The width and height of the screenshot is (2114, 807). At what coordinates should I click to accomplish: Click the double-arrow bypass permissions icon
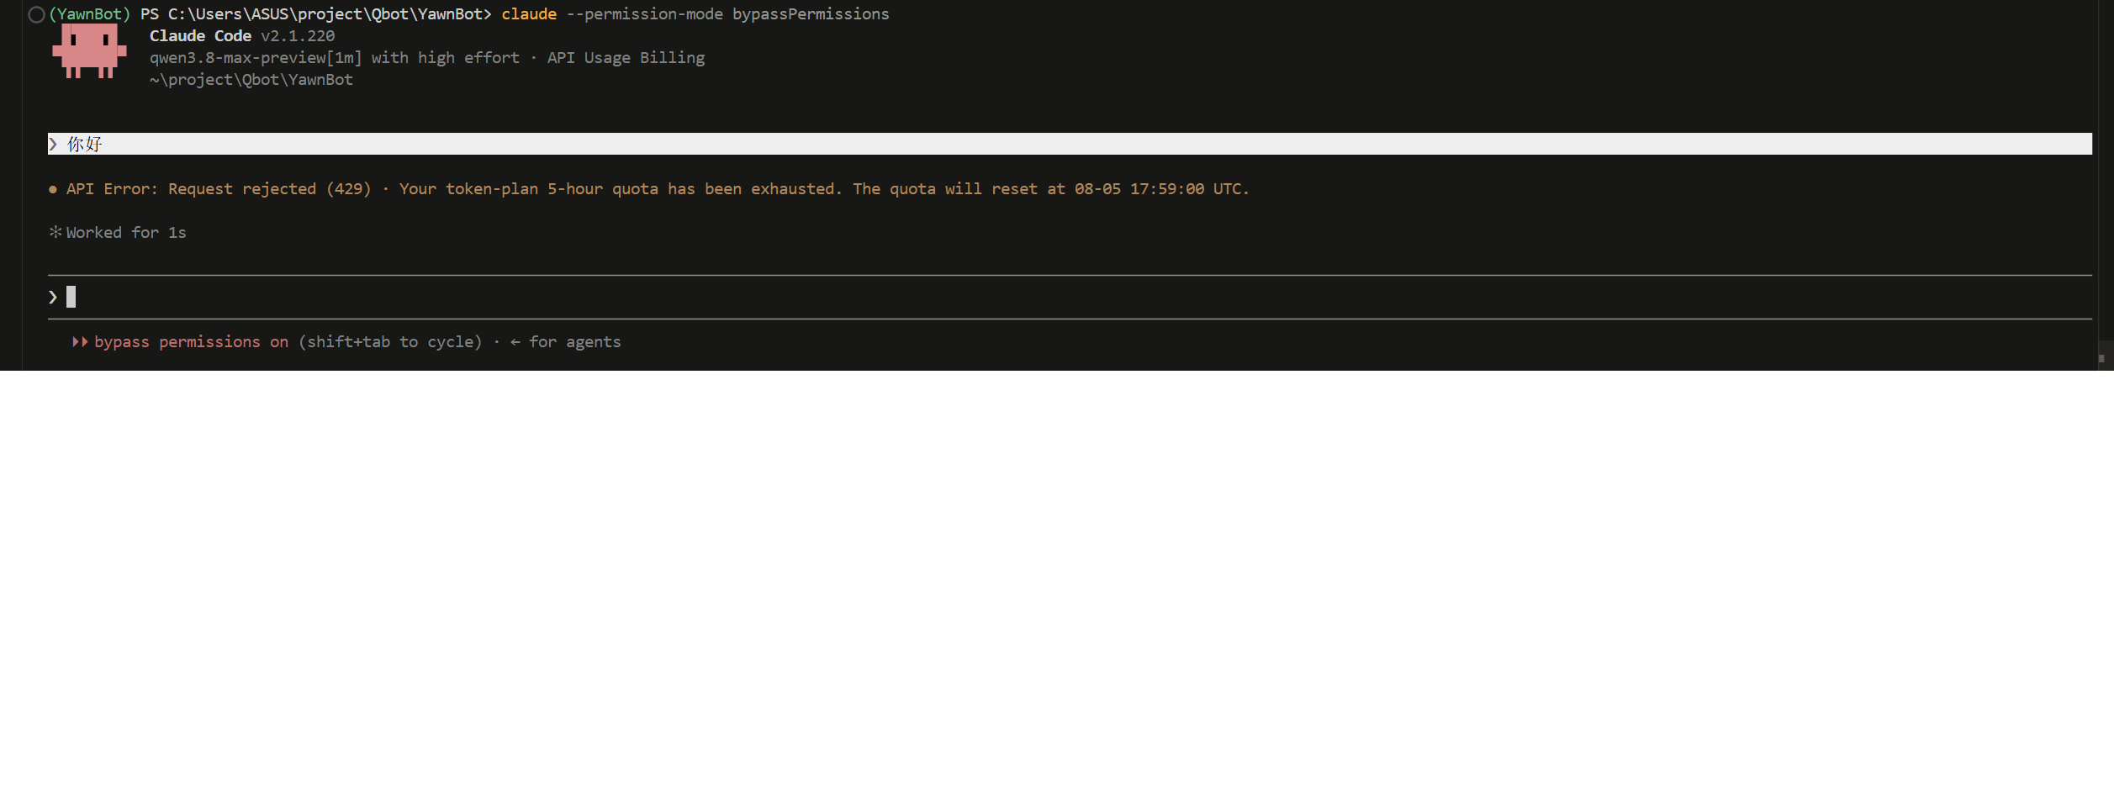(80, 342)
